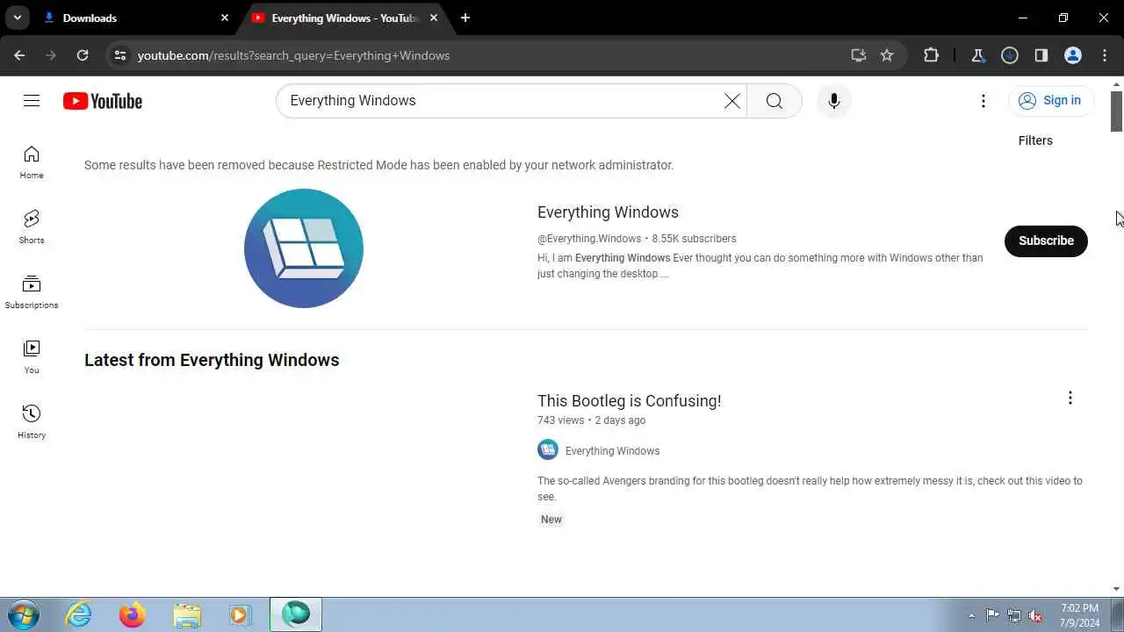Click the Everything Windows channel avatar
Viewport: 1124px width, 632px height.
(304, 248)
